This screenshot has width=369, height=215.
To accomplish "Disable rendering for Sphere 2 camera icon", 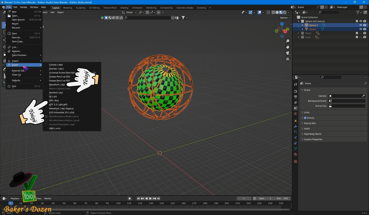I will click(365, 25).
